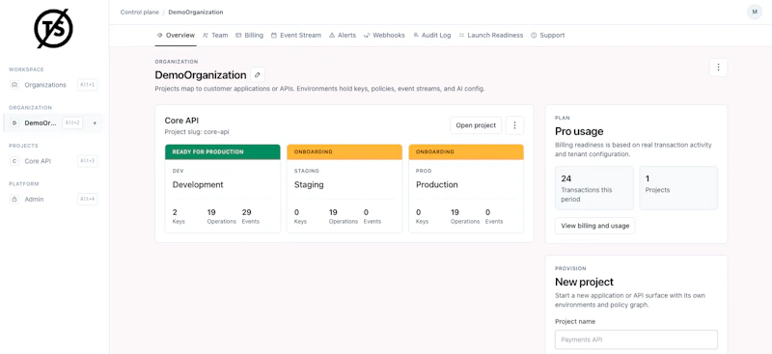Viewport: 772px width, 354px height.
Task: Open the Core API card three-dot menu
Action: 515,125
